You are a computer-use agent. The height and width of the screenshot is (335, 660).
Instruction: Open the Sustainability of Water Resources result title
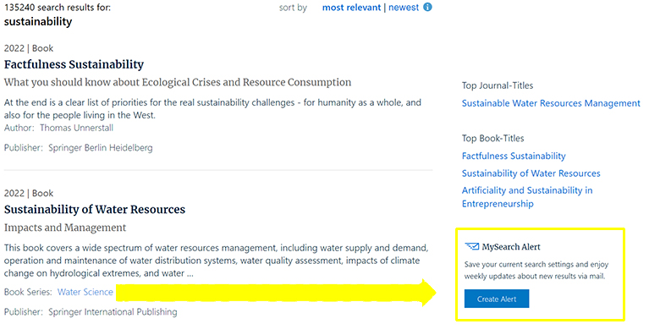click(x=95, y=210)
